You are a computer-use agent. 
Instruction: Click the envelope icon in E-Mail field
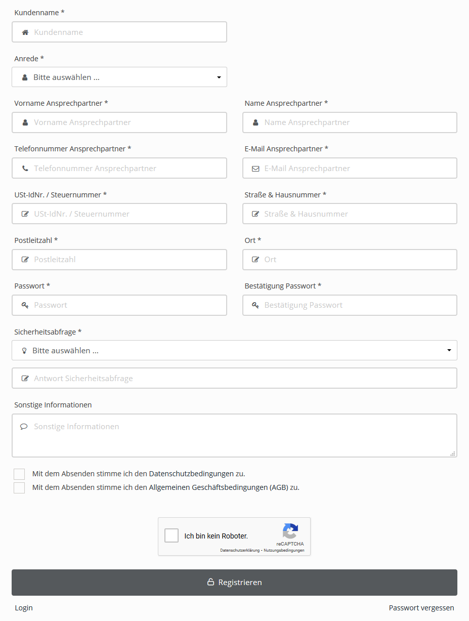pyautogui.click(x=255, y=169)
